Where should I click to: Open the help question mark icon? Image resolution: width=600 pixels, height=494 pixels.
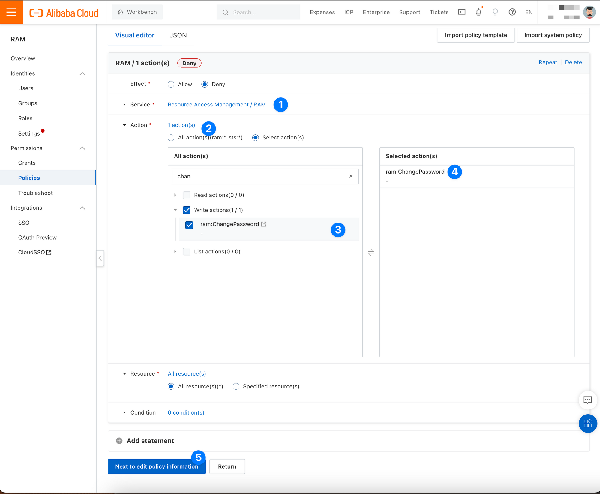[x=512, y=12]
